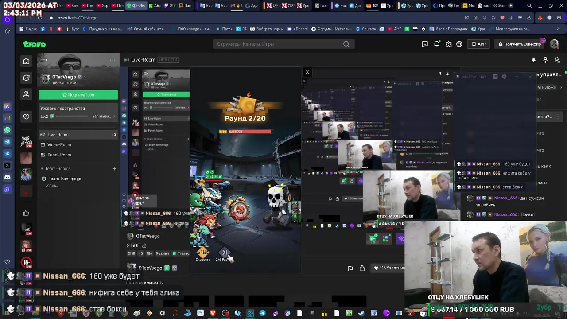Open WhatsApp in browser sidebar
This screenshot has width=567, height=319.
[x=7, y=130]
